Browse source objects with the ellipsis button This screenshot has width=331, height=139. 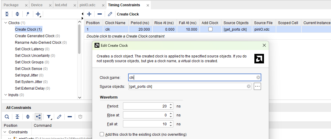[257, 86]
